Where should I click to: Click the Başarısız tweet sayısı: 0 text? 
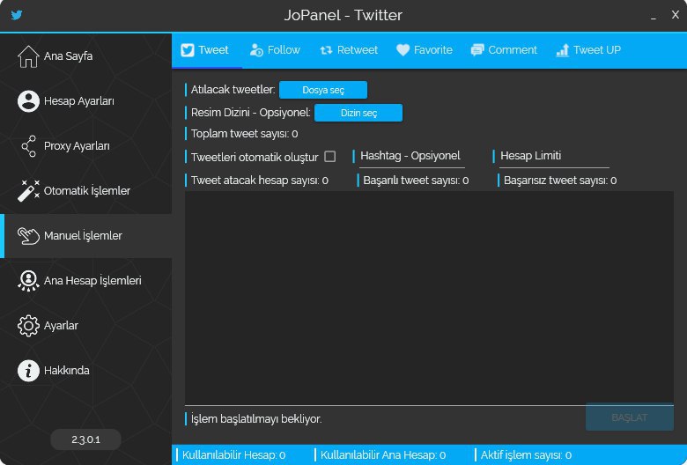(560, 181)
